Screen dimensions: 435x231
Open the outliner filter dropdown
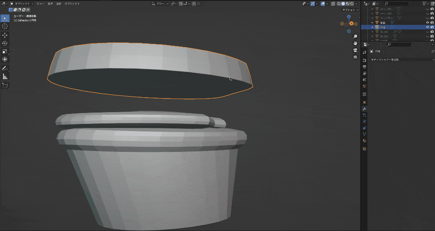click(426, 4)
